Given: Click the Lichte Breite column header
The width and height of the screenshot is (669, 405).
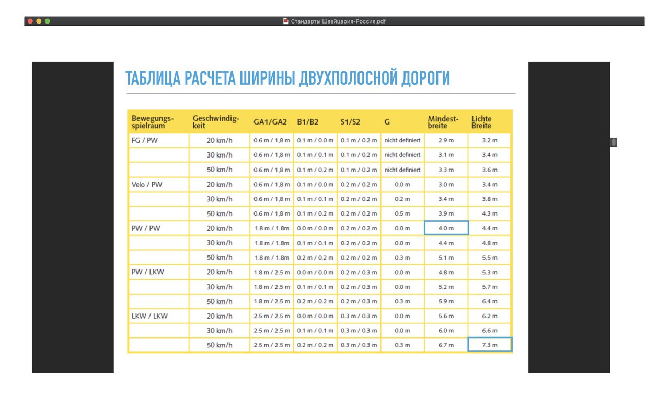Looking at the screenshot, I should click(481, 122).
